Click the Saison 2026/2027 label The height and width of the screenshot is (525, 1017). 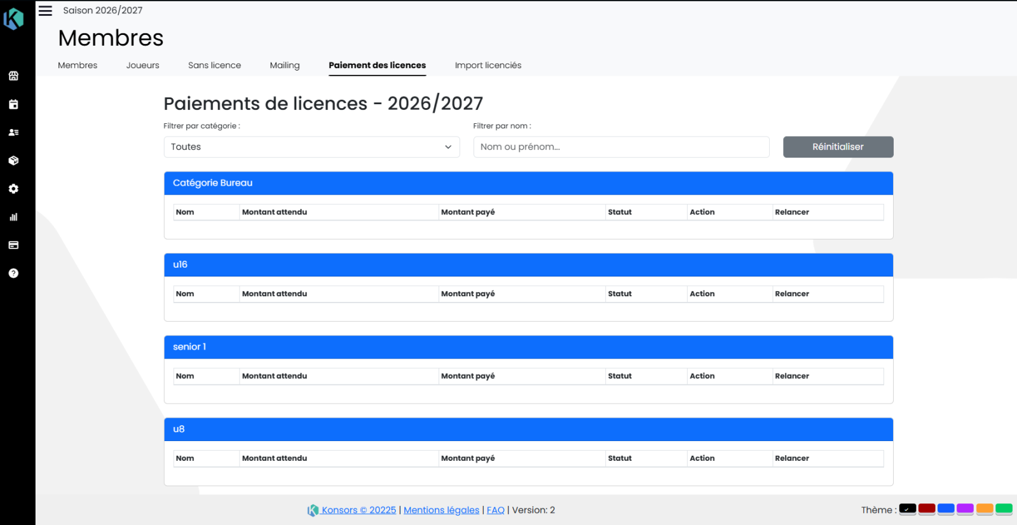tap(103, 10)
